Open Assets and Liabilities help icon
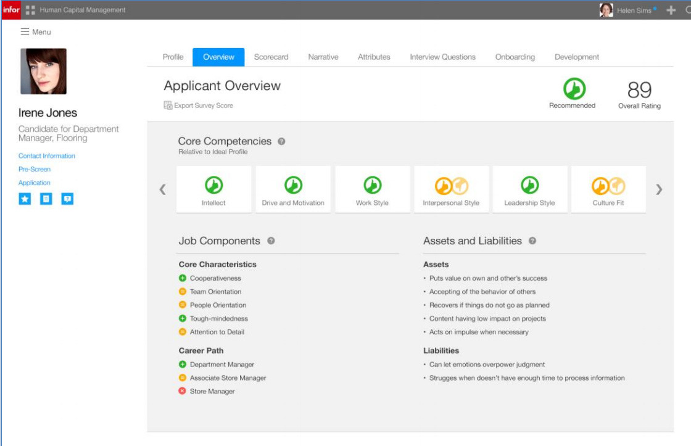Screen dimensions: 691x446 coord(532,241)
